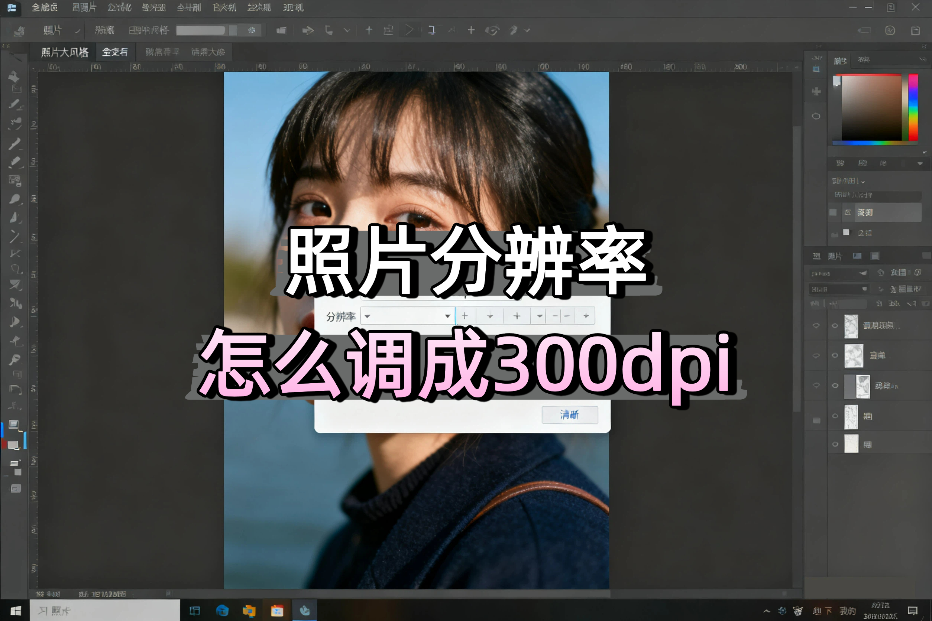Image resolution: width=932 pixels, height=621 pixels.
Task: Switch to the 照片大风格 tab
Action: (x=61, y=52)
